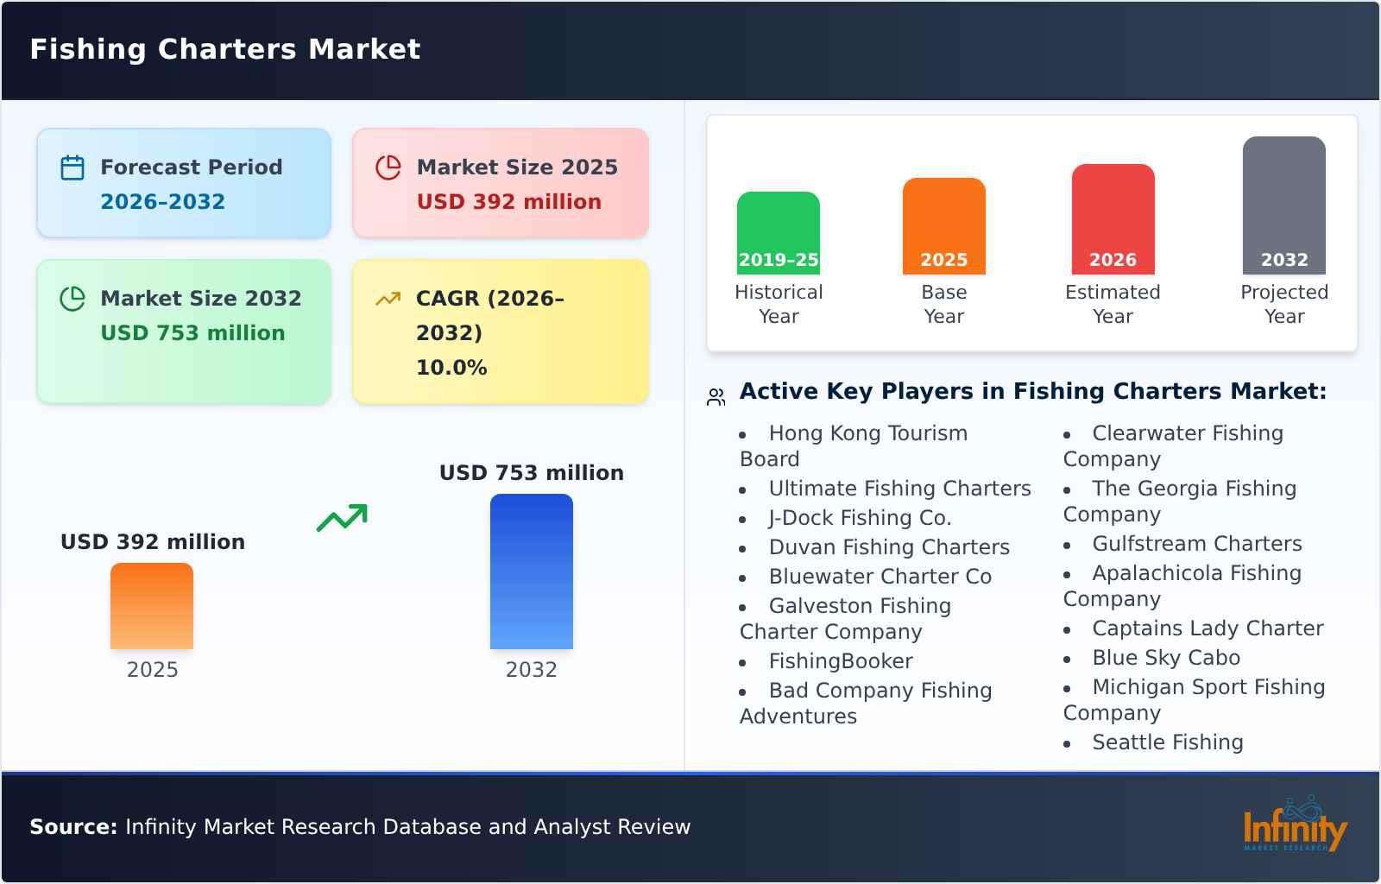1381x884 pixels.
Task: Select "Duvan Fishing Charters" in the players list
Action: coord(889,547)
